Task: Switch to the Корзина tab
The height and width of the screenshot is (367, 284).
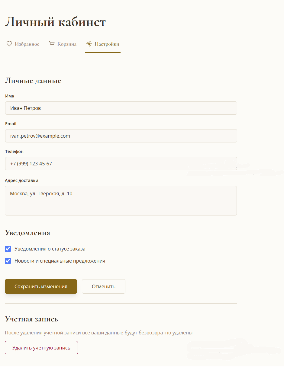Action: pyautogui.click(x=63, y=44)
